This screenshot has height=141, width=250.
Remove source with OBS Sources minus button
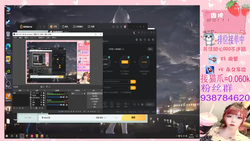click(33, 108)
